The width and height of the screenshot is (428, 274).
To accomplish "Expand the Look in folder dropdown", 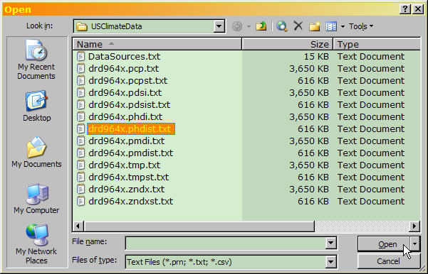I will 219,26.
